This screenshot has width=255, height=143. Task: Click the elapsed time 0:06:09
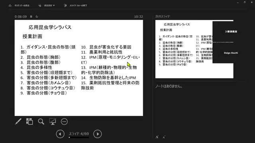click(x=21, y=17)
